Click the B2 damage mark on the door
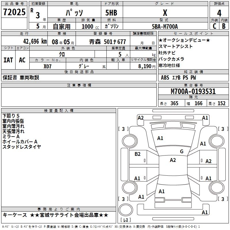Viewport: 230px width, 230px height. [137, 154]
